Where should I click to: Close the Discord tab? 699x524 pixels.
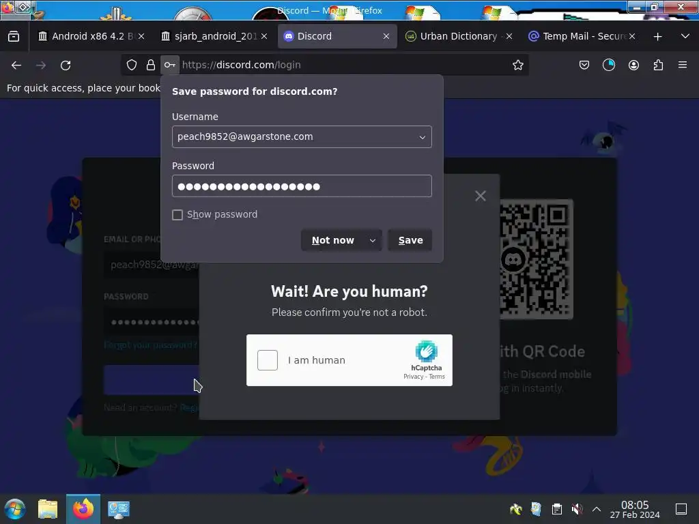point(386,37)
